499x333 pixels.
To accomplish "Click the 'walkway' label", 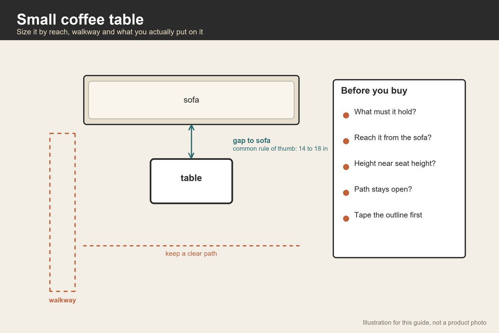I will coord(62,300).
